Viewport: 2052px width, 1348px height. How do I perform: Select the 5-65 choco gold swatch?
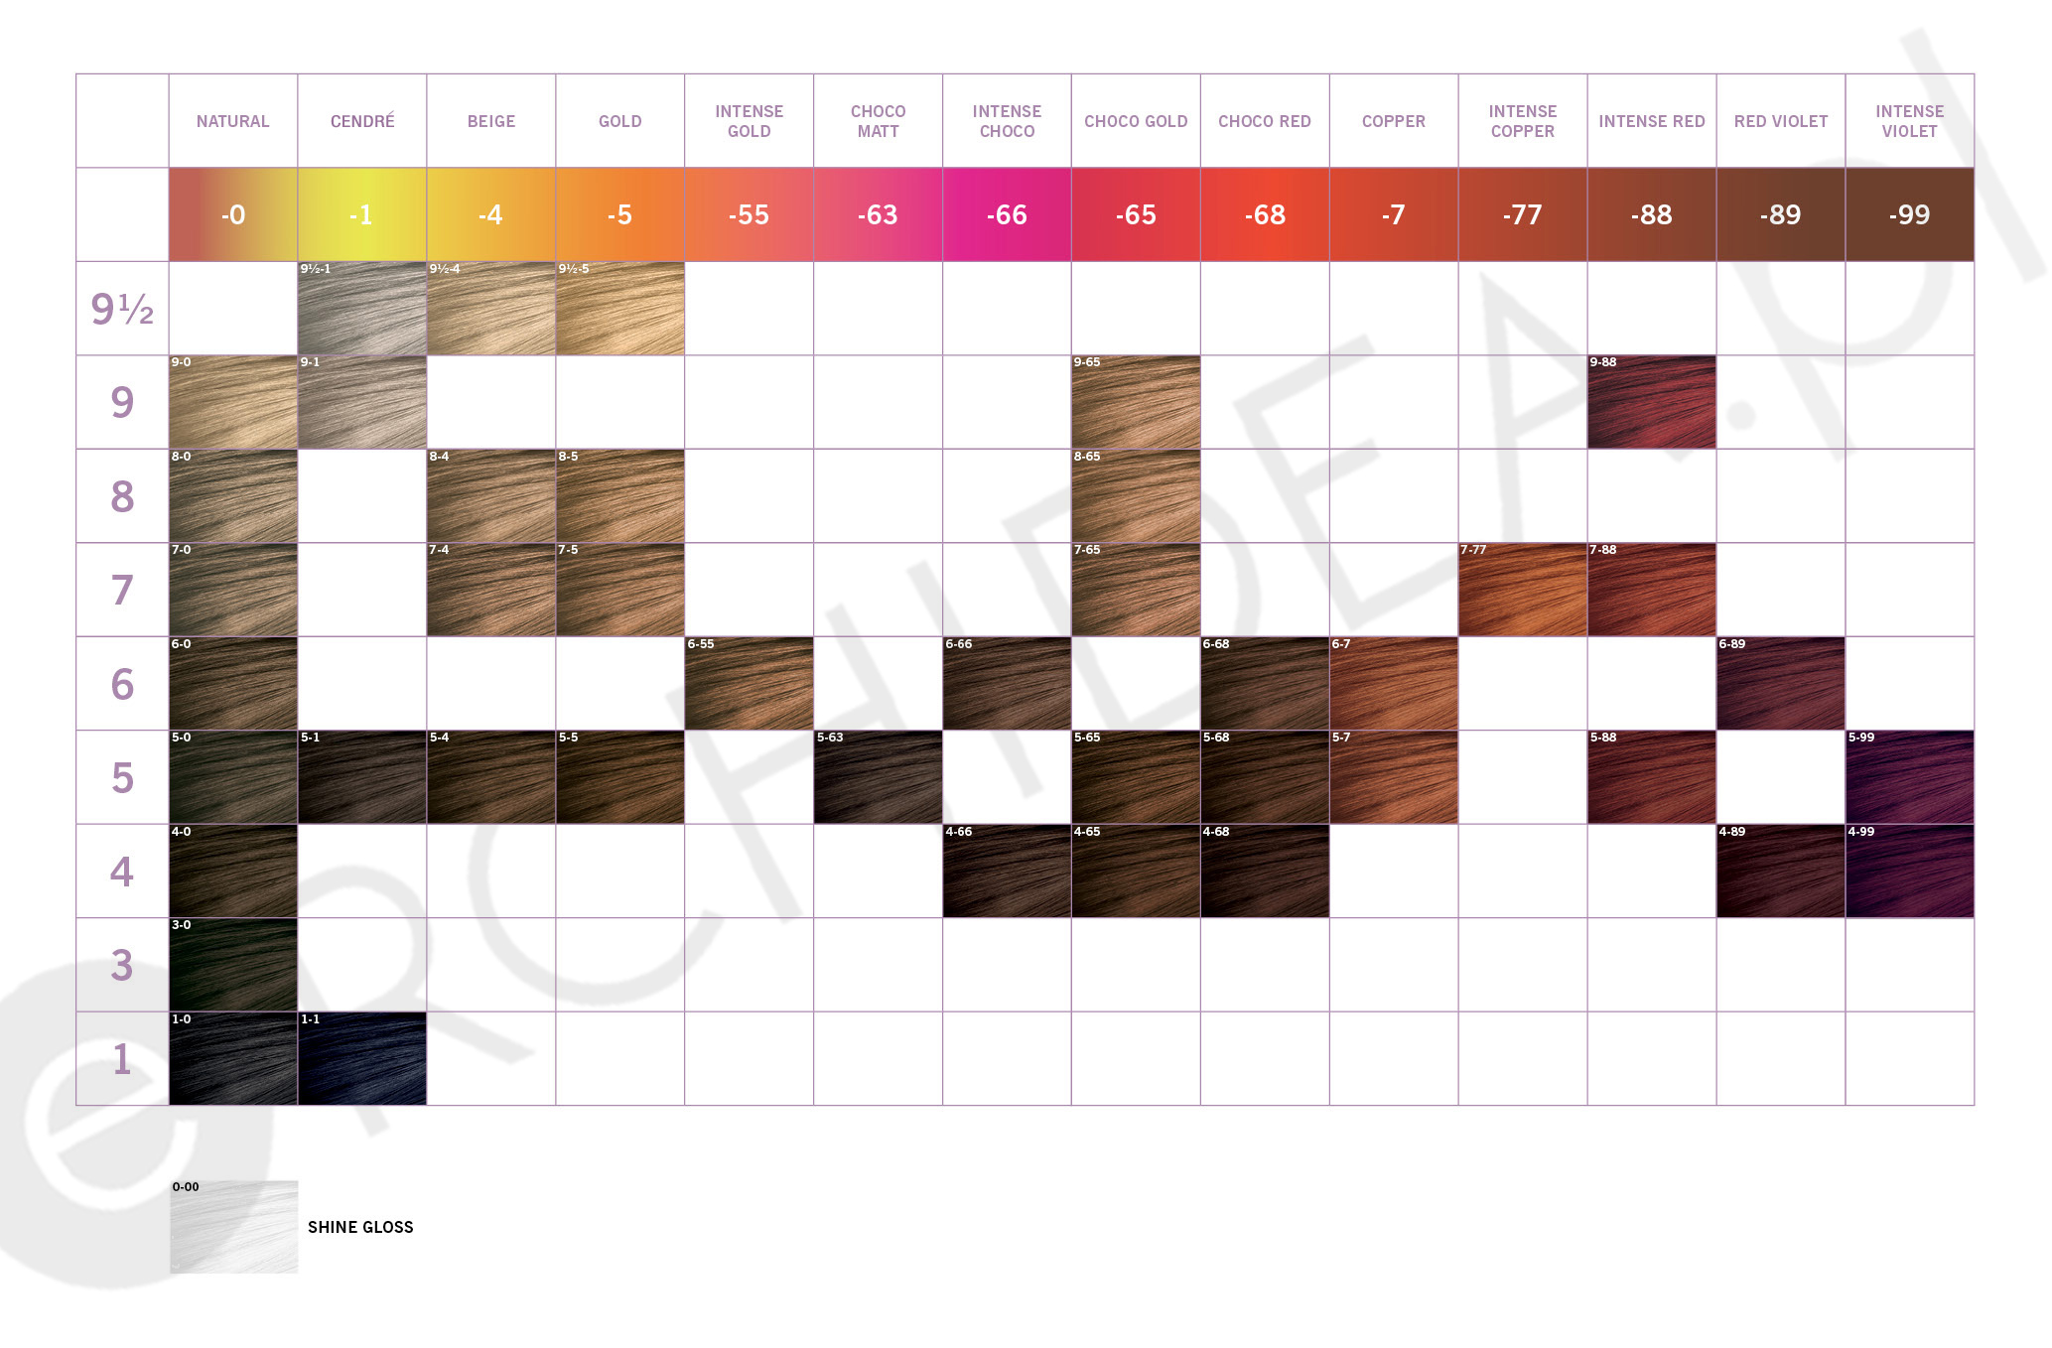[1136, 777]
